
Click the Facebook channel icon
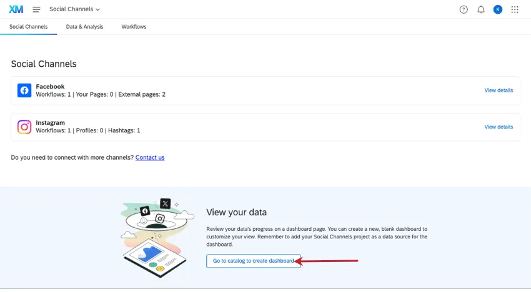coord(24,90)
